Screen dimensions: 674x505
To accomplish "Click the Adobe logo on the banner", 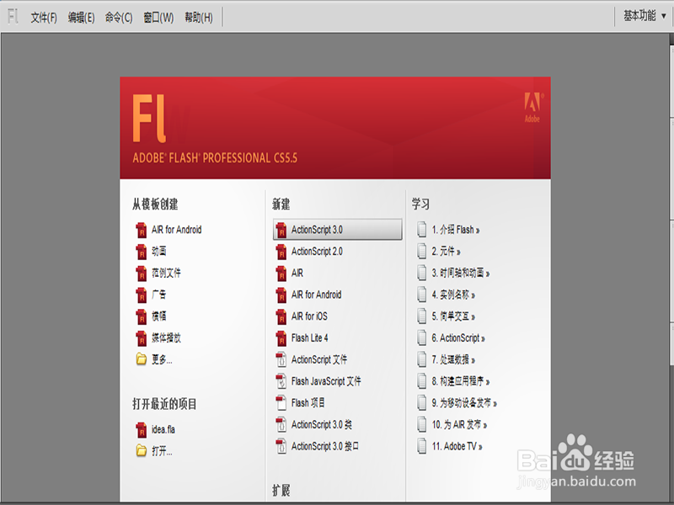I will click(x=533, y=108).
